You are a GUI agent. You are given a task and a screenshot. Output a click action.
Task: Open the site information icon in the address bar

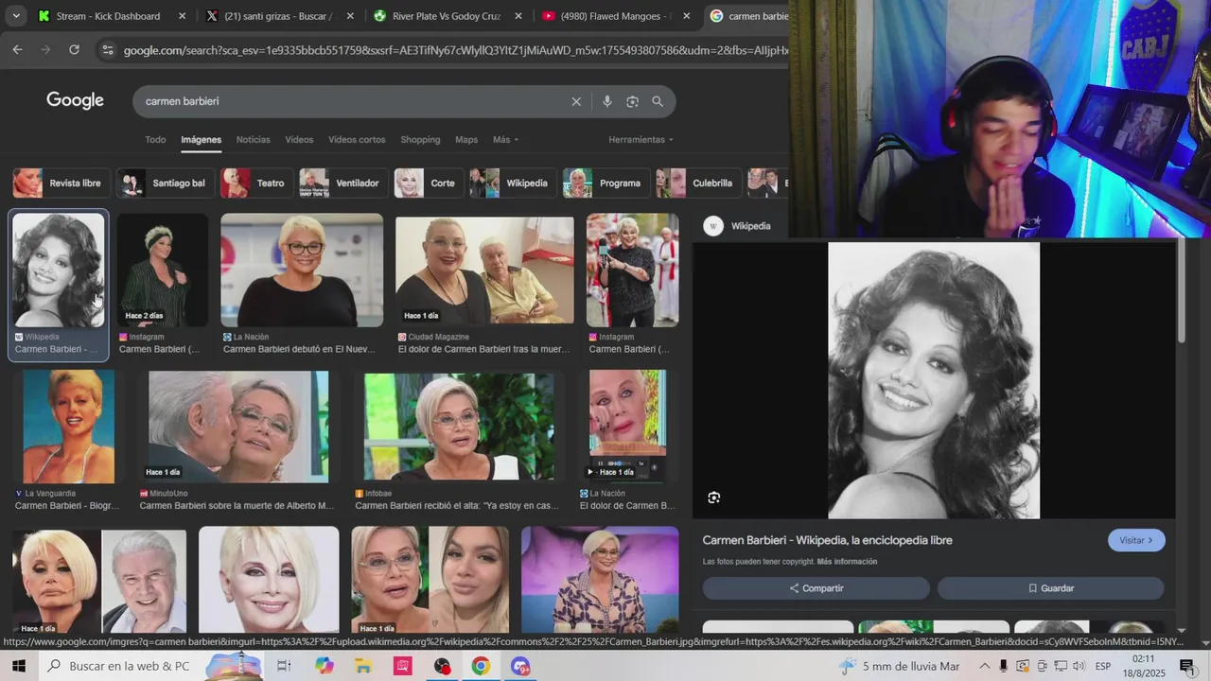click(107, 49)
